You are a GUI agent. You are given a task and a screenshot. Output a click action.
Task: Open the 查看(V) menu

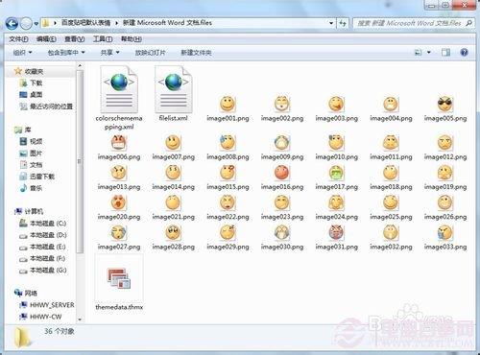(74, 39)
